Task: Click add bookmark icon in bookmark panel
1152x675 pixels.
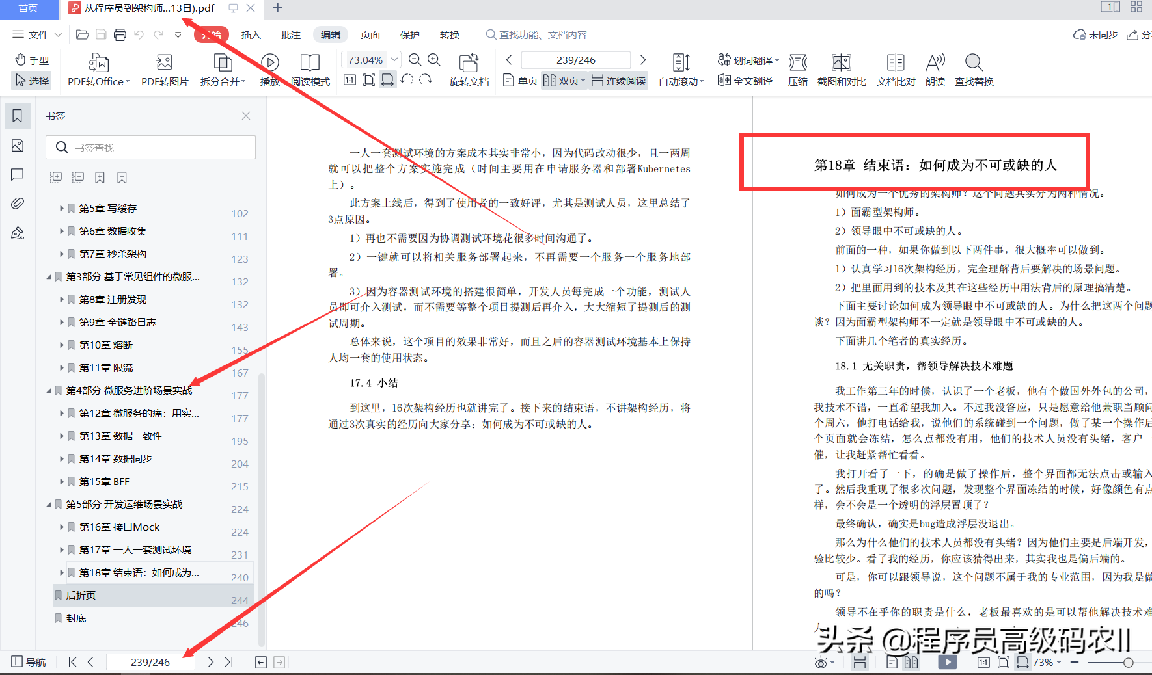Action: pos(100,177)
